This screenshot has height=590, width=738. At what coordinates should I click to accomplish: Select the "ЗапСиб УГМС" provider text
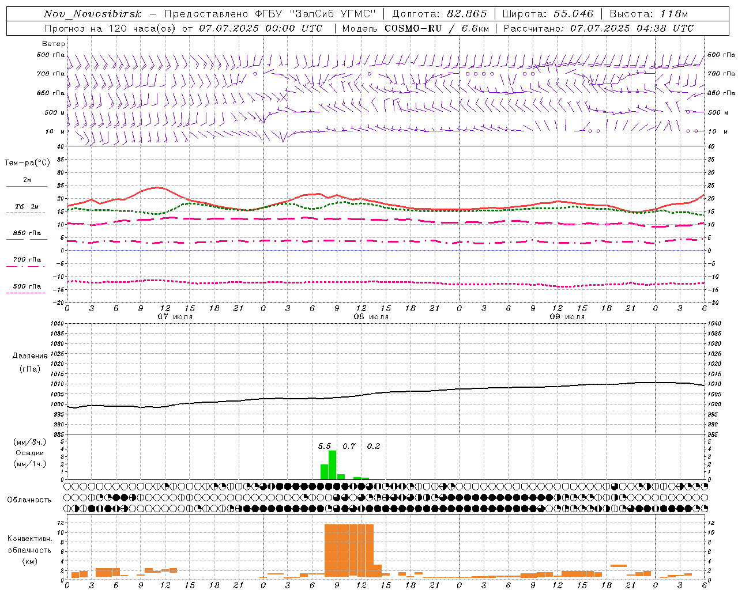pyautogui.click(x=333, y=14)
